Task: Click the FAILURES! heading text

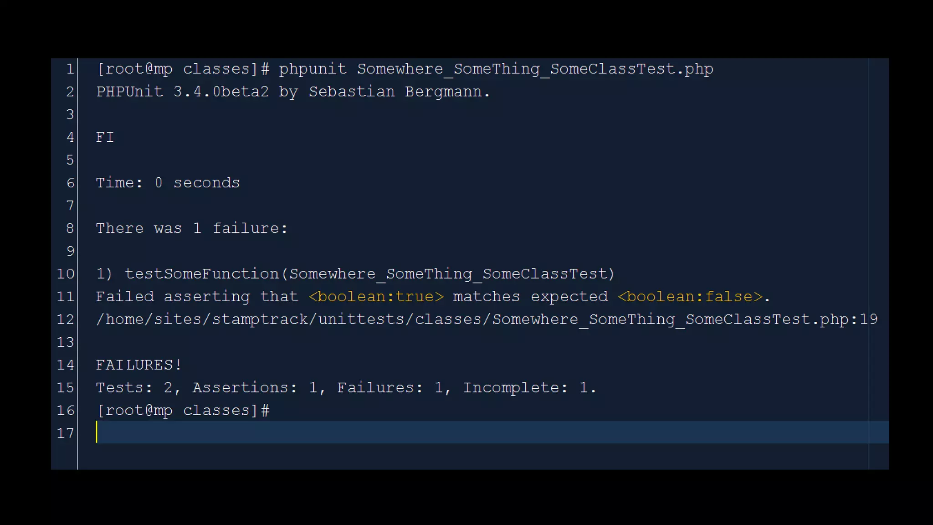Action: (x=138, y=365)
